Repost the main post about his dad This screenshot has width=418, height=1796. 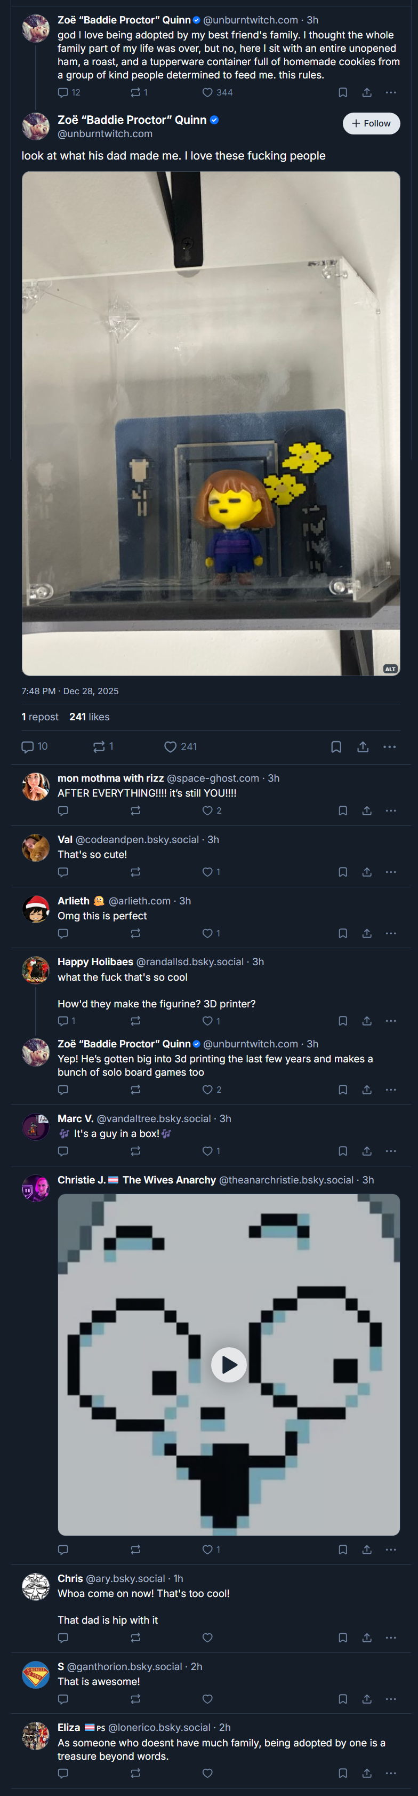coord(103,746)
